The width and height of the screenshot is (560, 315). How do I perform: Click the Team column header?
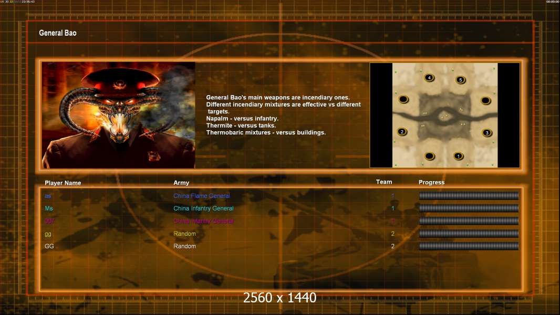(384, 182)
